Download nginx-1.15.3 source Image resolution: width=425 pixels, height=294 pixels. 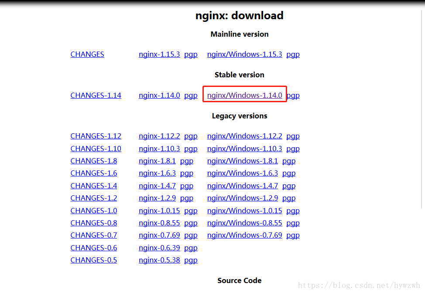coord(159,54)
